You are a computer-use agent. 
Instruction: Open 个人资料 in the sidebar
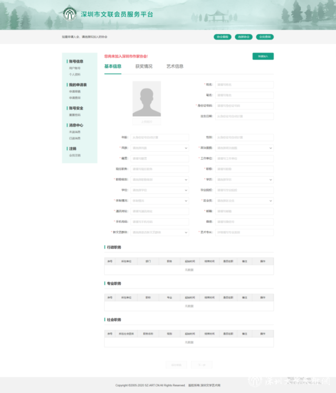click(75, 74)
